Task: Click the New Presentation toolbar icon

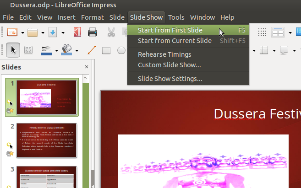Action: click(12, 32)
